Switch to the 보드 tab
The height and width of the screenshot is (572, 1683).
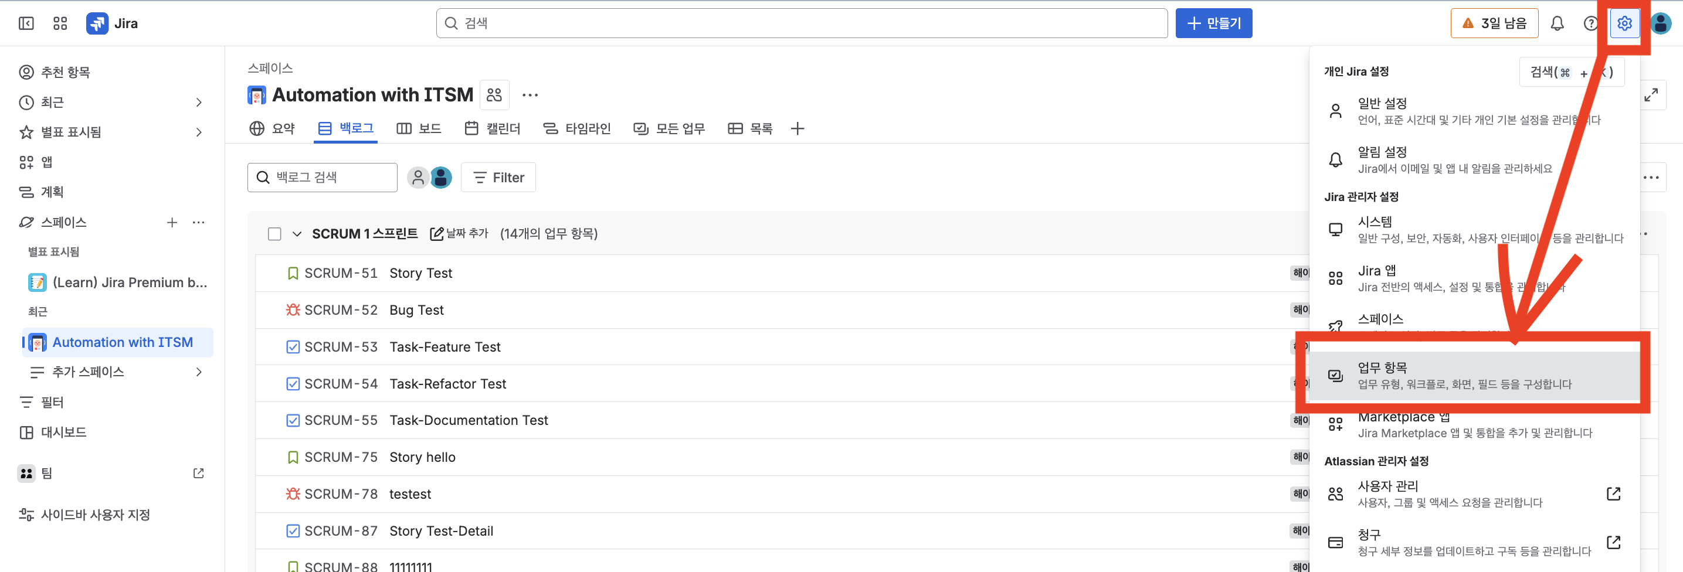[419, 128]
